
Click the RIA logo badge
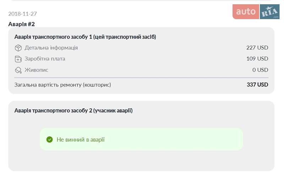pyautogui.click(x=269, y=12)
